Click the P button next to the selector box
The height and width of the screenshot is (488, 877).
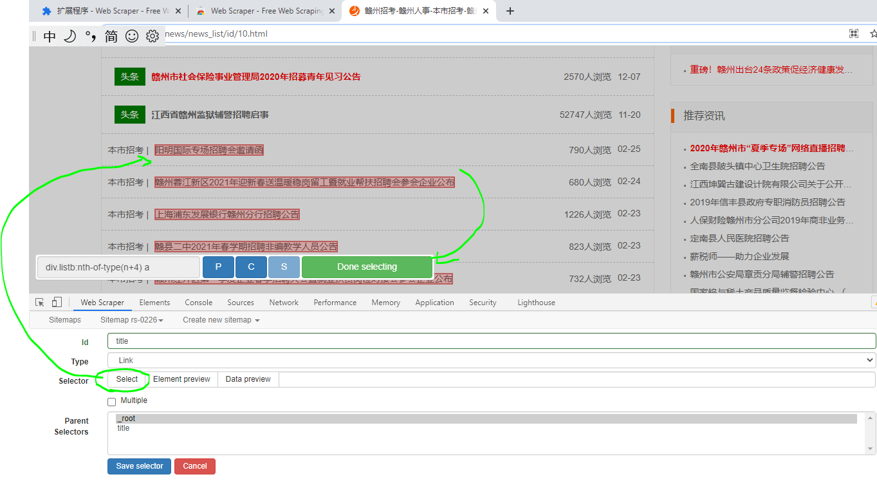point(217,267)
